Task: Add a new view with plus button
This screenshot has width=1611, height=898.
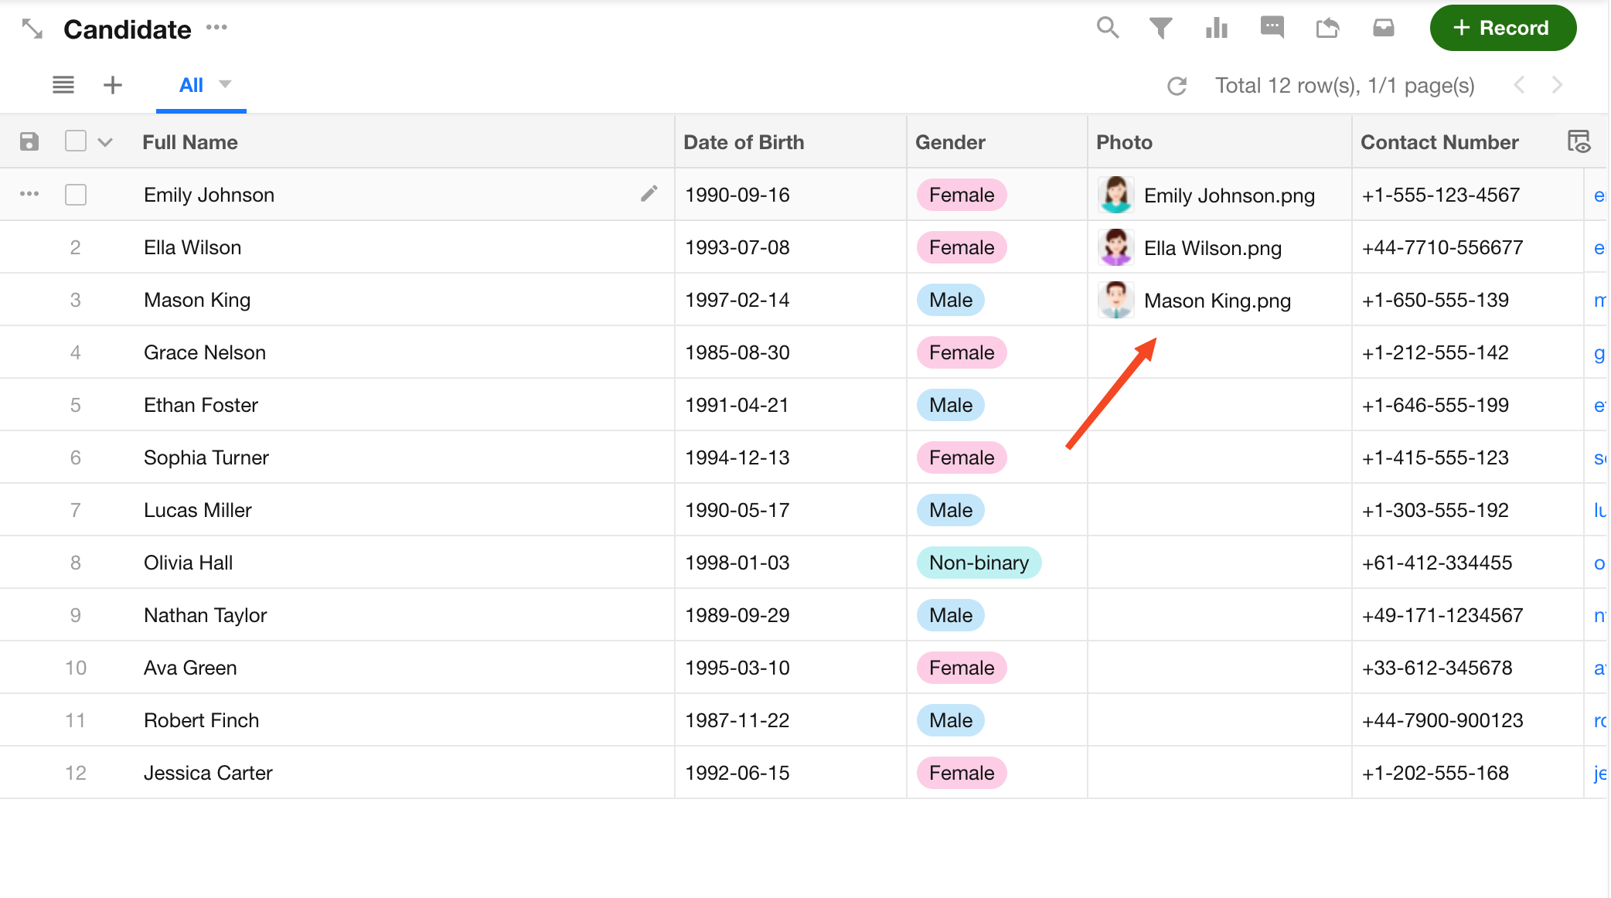Action: 113,85
